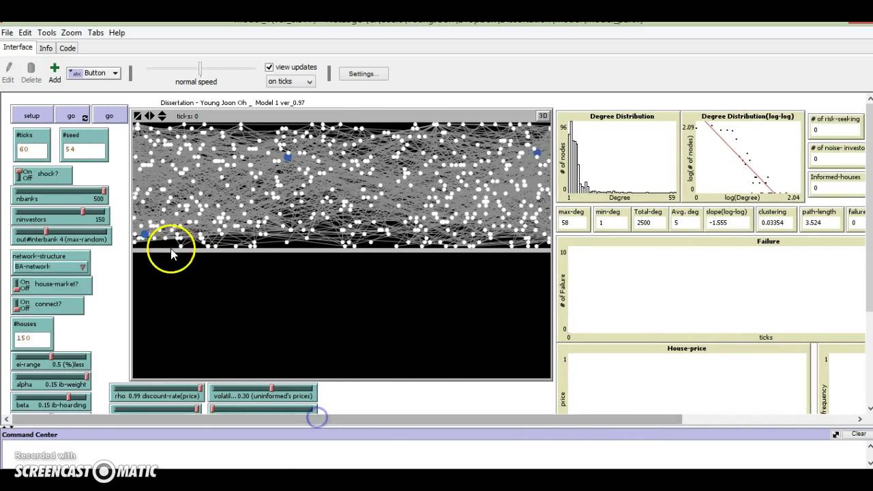Click the horizontal scrollbar of interface
This screenshot has width=873, height=491.
tap(346, 419)
